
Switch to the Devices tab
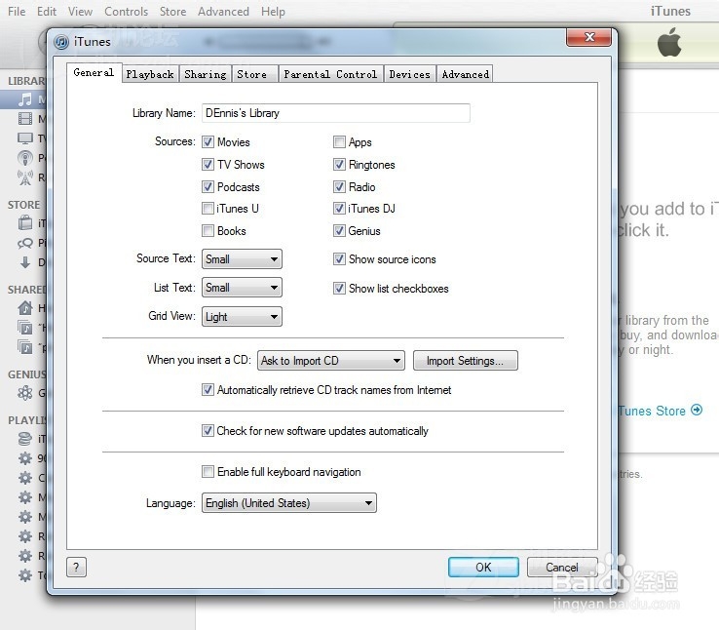pos(410,74)
